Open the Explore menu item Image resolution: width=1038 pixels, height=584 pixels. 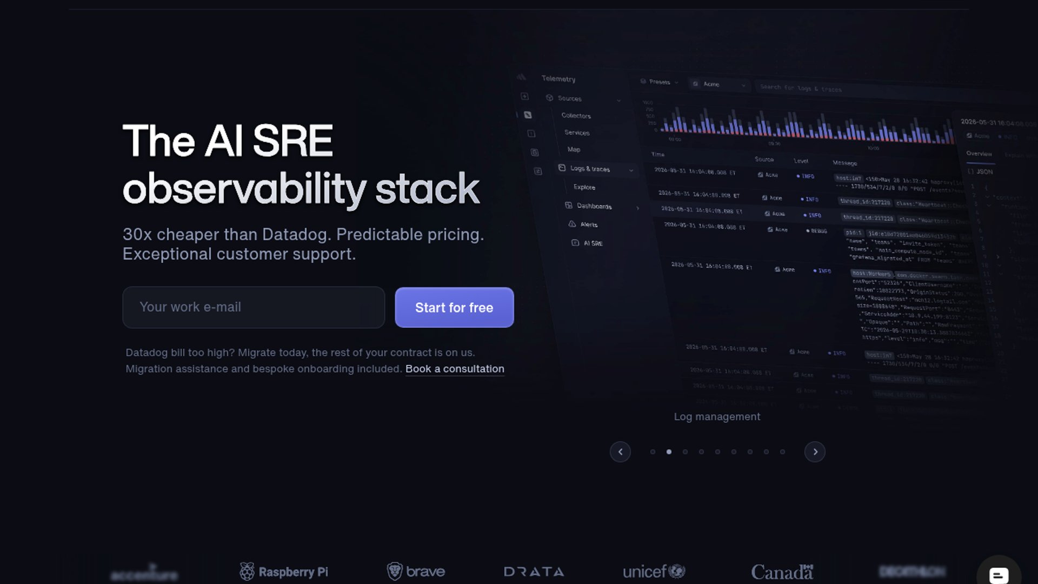pyautogui.click(x=584, y=187)
